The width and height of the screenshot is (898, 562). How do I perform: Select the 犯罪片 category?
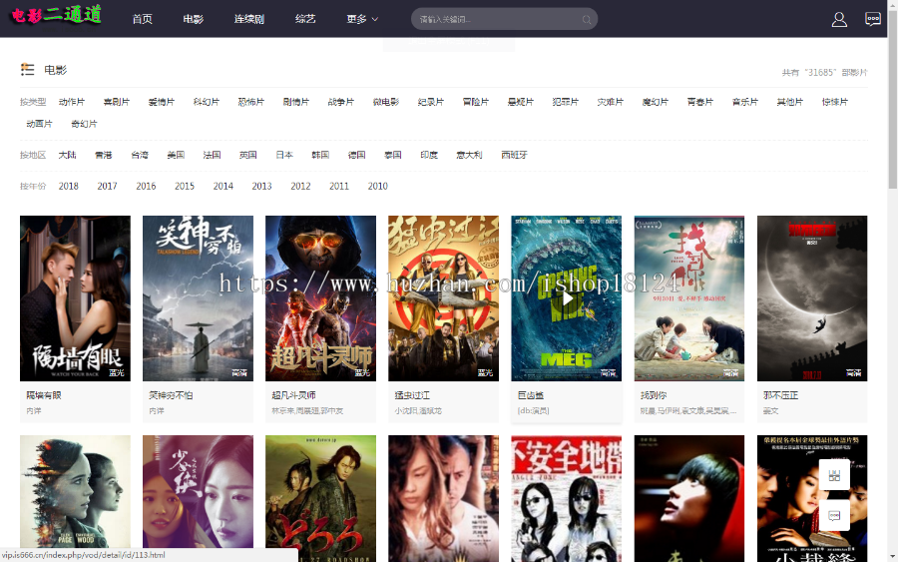pyautogui.click(x=566, y=102)
